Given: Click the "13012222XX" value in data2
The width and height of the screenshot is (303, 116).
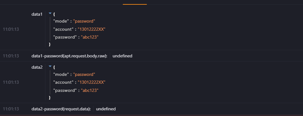Looking at the screenshot, I should point(92,82).
